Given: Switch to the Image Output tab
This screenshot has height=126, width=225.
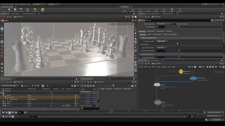Looking at the screenshot, I should (151, 31).
